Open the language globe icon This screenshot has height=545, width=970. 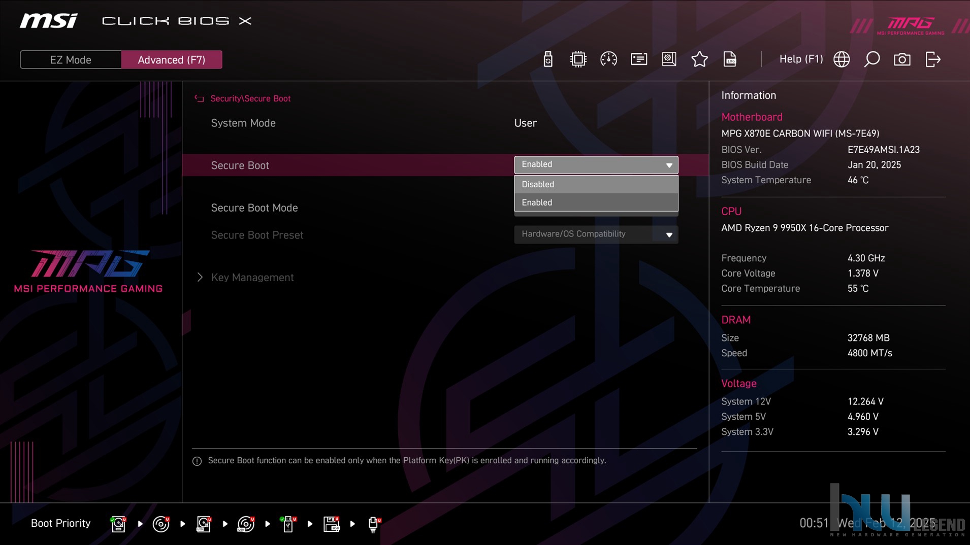click(842, 59)
